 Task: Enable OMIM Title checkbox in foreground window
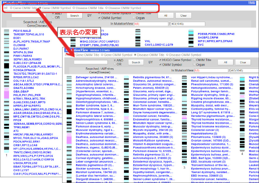pyautogui.click(x=194, y=60)
